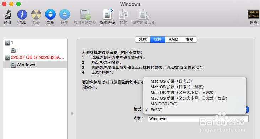
Task: Switch to the RAID tab
Action: click(173, 39)
